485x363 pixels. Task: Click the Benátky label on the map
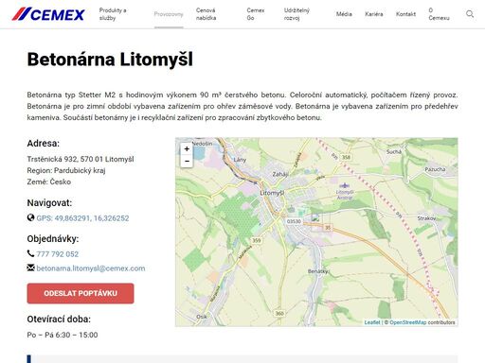point(318,271)
